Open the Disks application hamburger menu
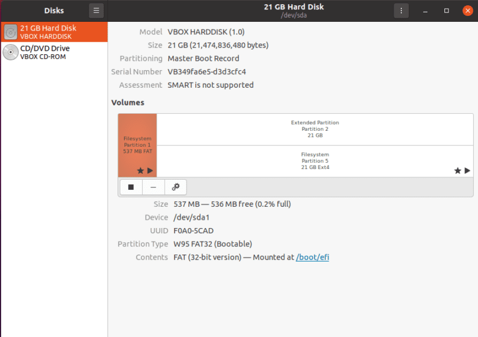The image size is (478, 337). 96,11
